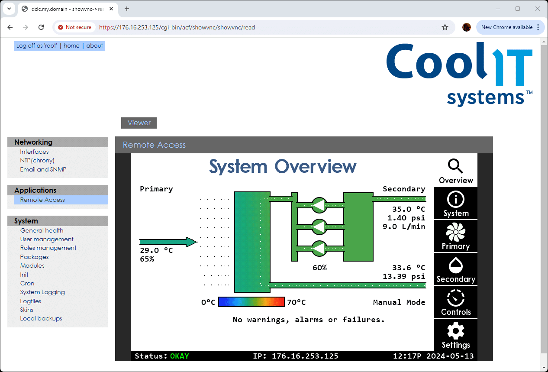Open Roles management page
The height and width of the screenshot is (372, 548).
coord(48,248)
